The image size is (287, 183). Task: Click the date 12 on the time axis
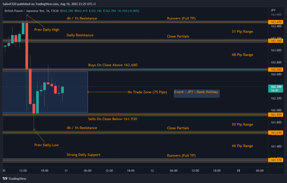[152, 171]
